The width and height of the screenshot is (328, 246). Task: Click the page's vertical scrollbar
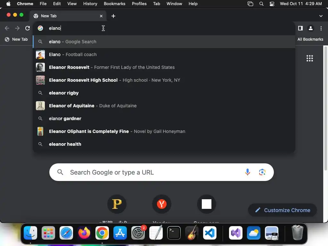[326, 109]
